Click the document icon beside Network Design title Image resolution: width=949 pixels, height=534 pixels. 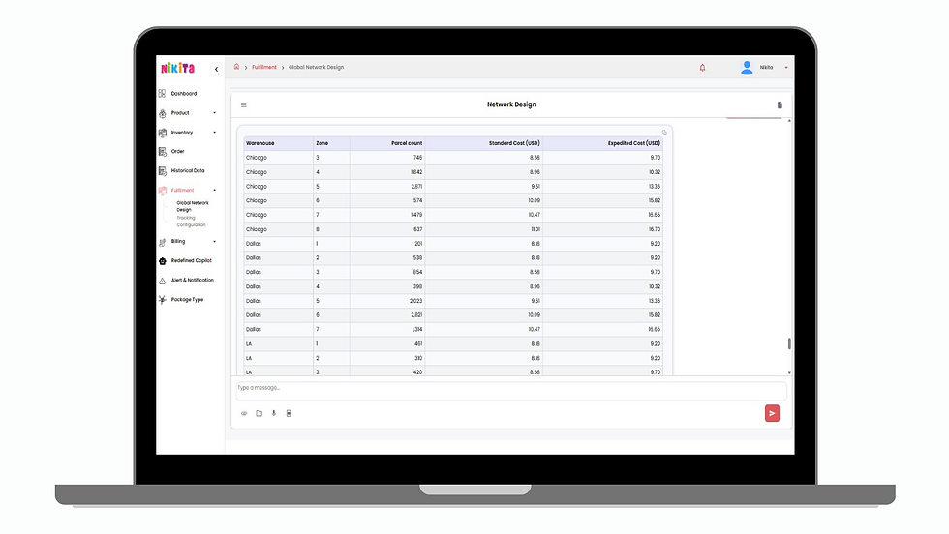coord(780,104)
